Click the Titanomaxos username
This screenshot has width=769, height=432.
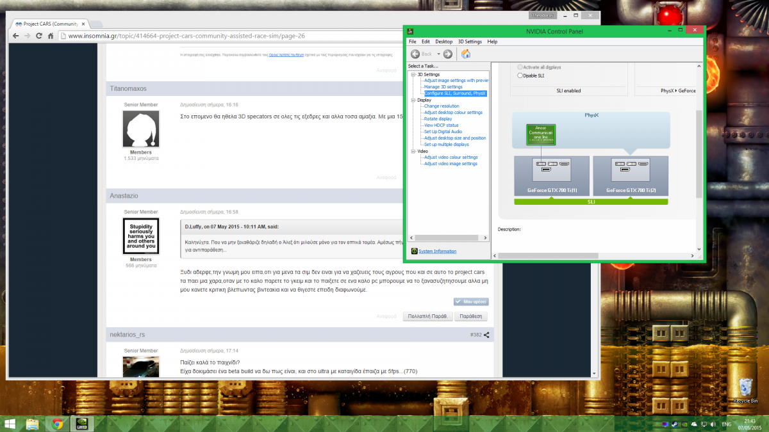click(128, 88)
